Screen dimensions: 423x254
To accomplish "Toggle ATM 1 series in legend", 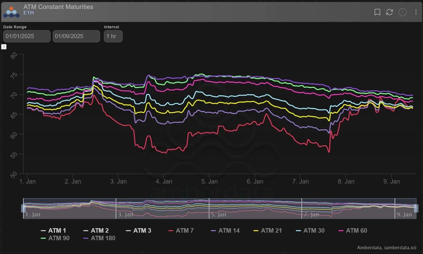I will point(53,230).
